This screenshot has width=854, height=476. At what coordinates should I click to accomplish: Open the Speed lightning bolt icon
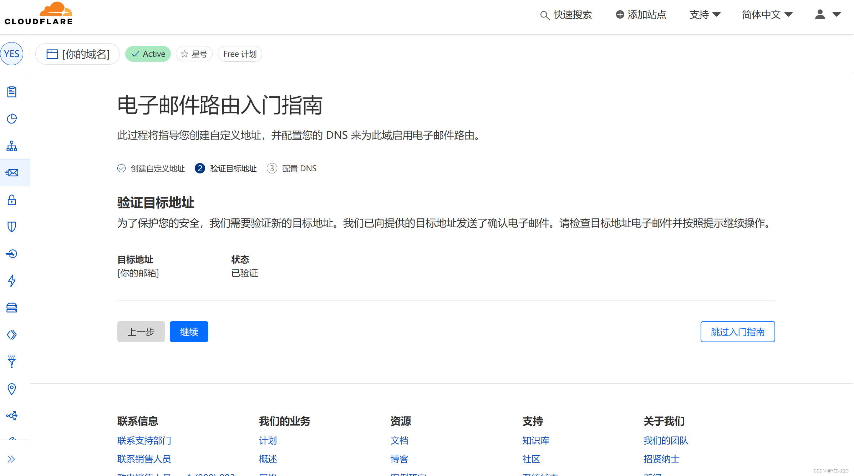[12, 281]
